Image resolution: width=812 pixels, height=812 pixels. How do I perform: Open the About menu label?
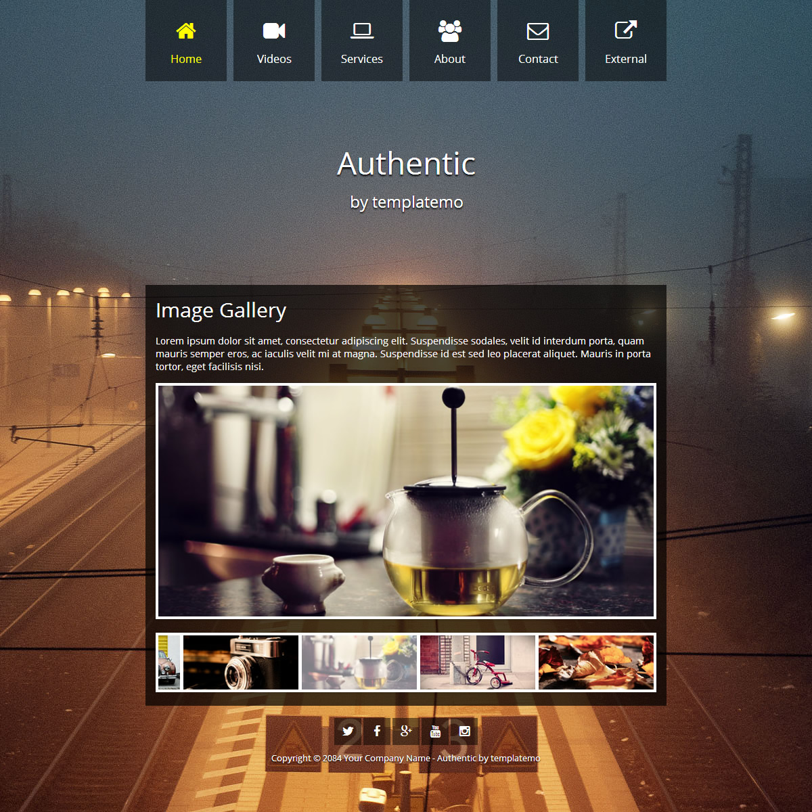(x=450, y=59)
